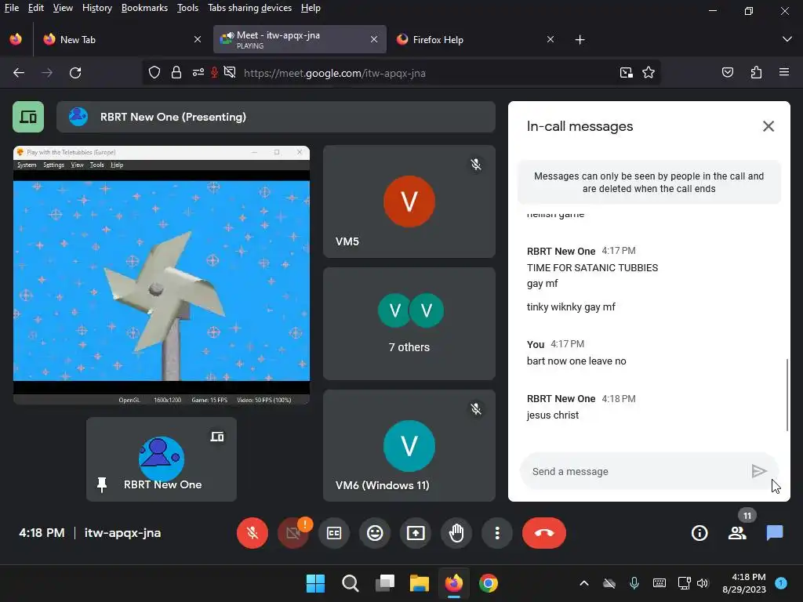Reload the current page
803x602 pixels.
click(75, 73)
